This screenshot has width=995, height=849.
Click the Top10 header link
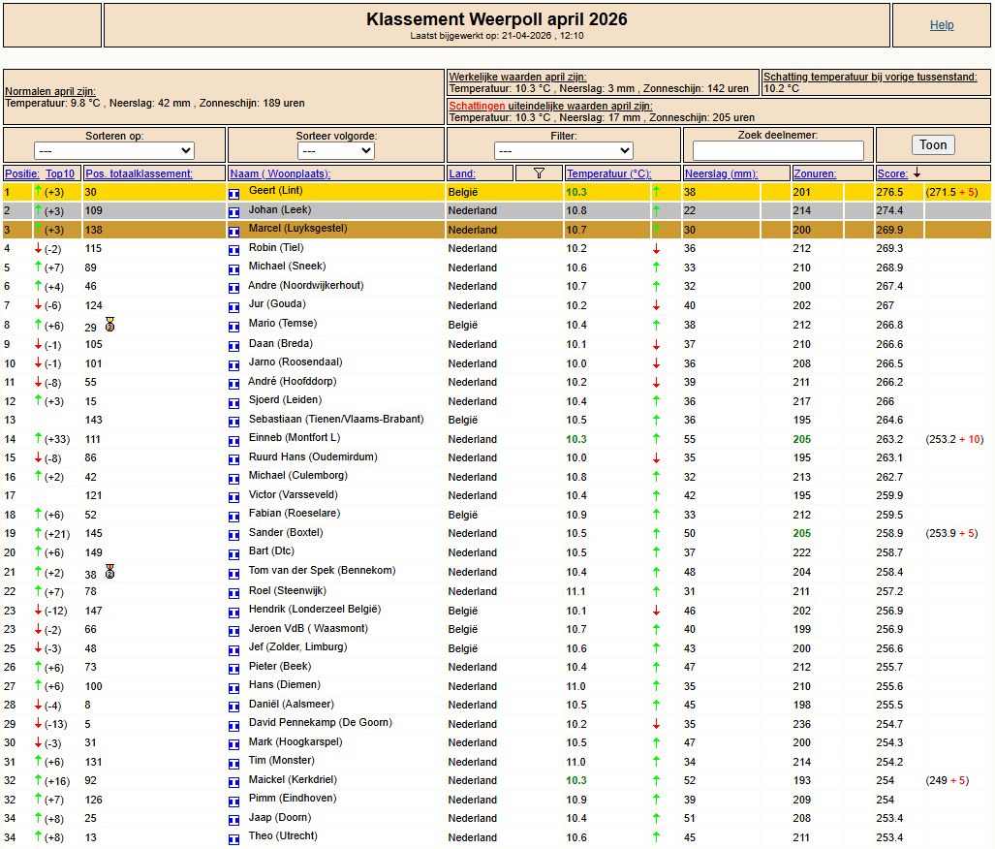[x=60, y=173]
